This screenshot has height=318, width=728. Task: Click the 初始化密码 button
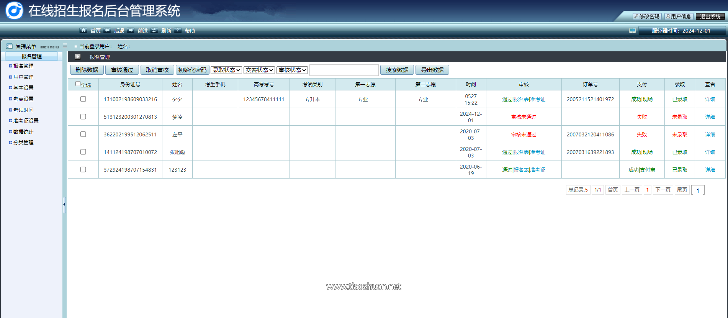(x=192, y=70)
